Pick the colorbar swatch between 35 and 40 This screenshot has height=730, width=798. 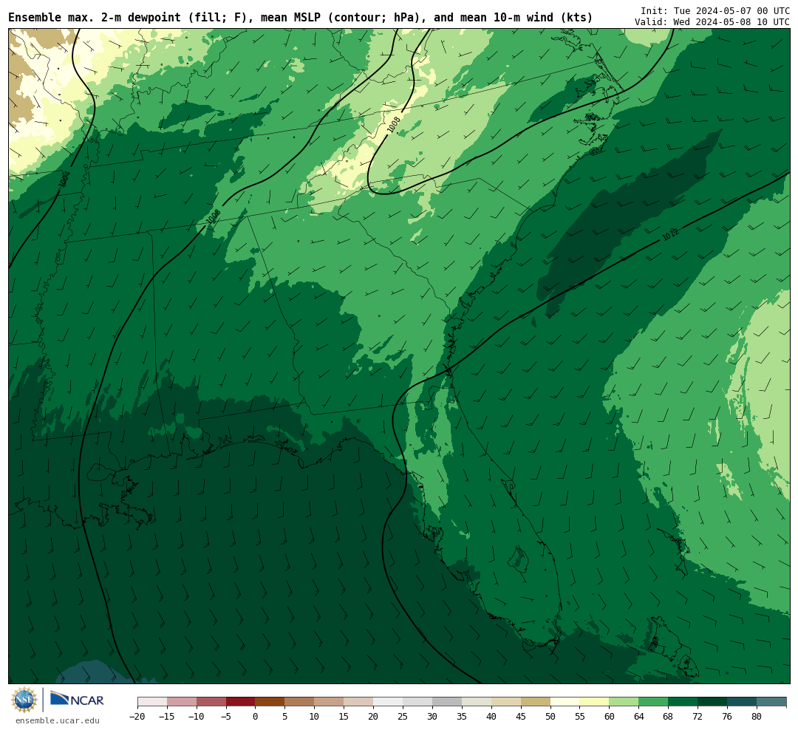pyautogui.click(x=477, y=701)
